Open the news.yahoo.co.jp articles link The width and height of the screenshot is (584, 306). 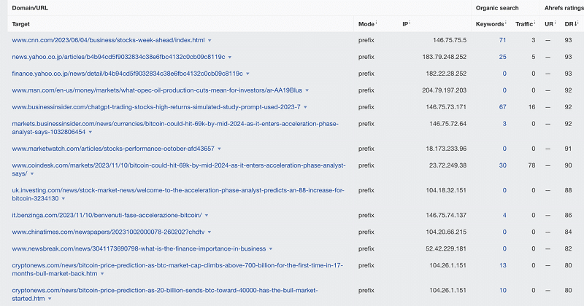click(118, 57)
